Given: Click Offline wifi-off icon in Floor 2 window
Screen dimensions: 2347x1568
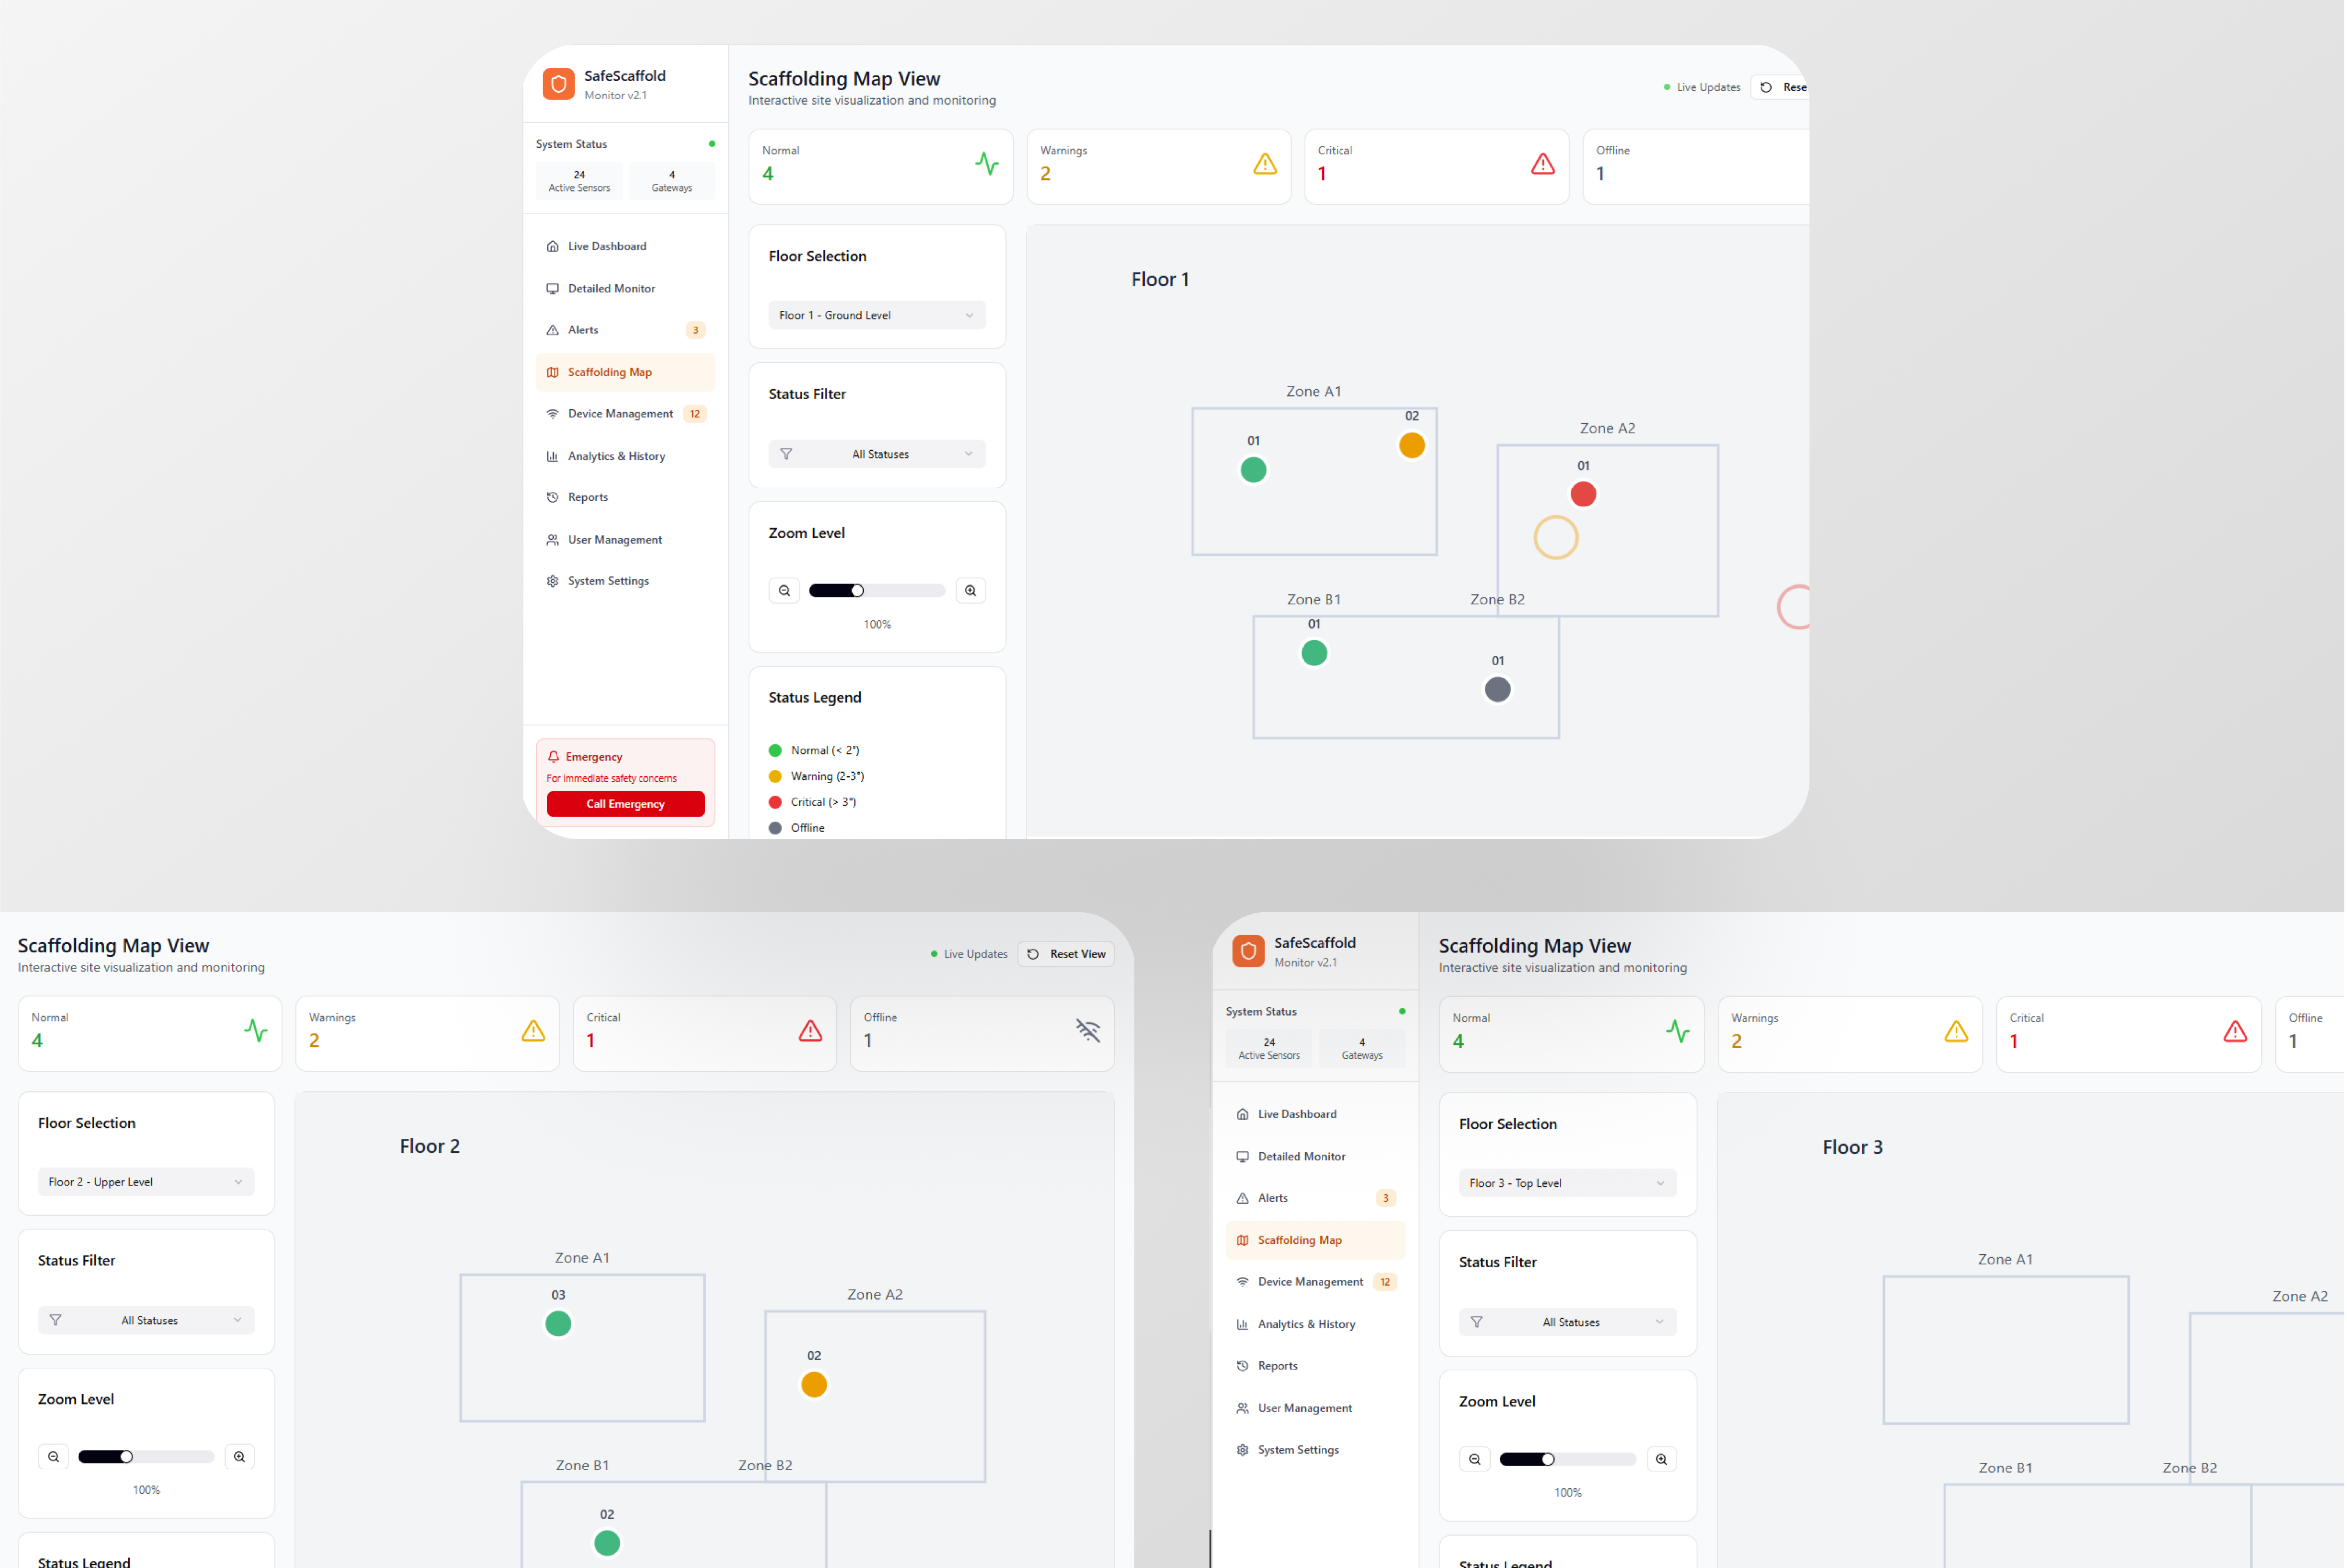Looking at the screenshot, I should (x=1089, y=1031).
